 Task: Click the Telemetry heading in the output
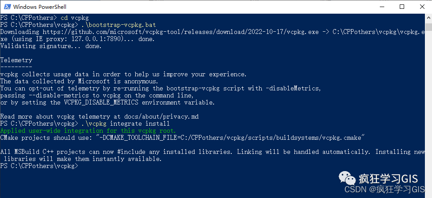[x=16, y=60]
